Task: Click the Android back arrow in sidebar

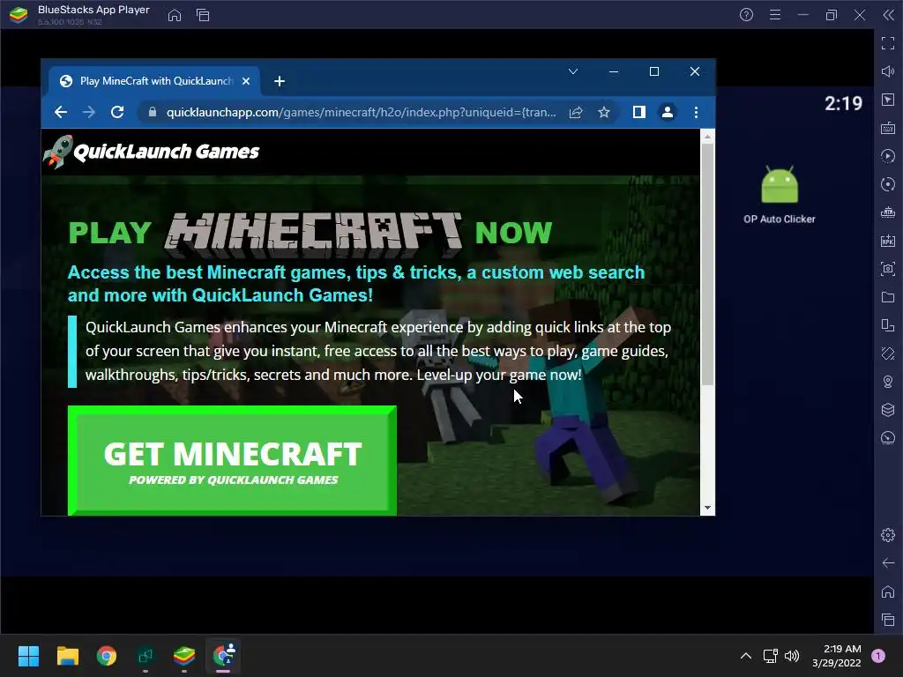Action: [x=888, y=563]
